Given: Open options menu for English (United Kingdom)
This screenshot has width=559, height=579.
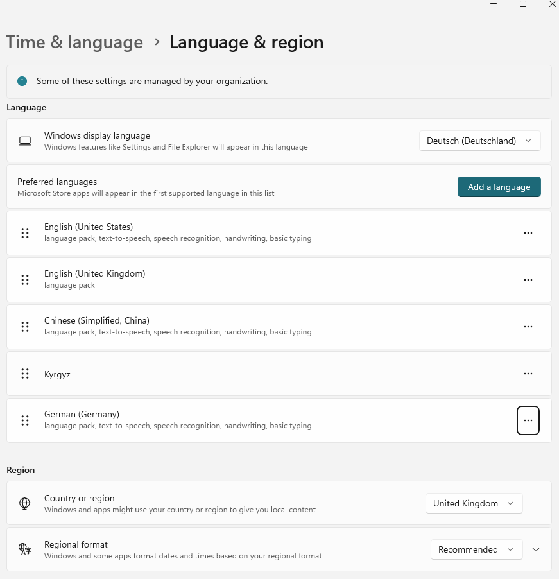Looking at the screenshot, I should point(528,280).
